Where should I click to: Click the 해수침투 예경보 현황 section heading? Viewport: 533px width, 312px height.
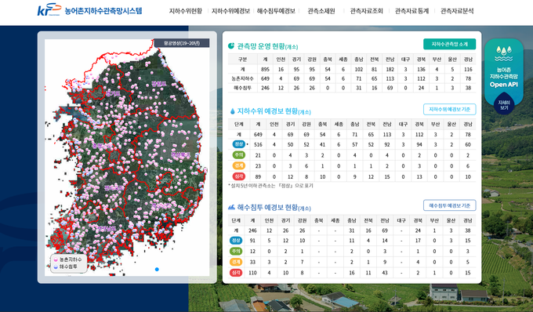tap(274, 207)
